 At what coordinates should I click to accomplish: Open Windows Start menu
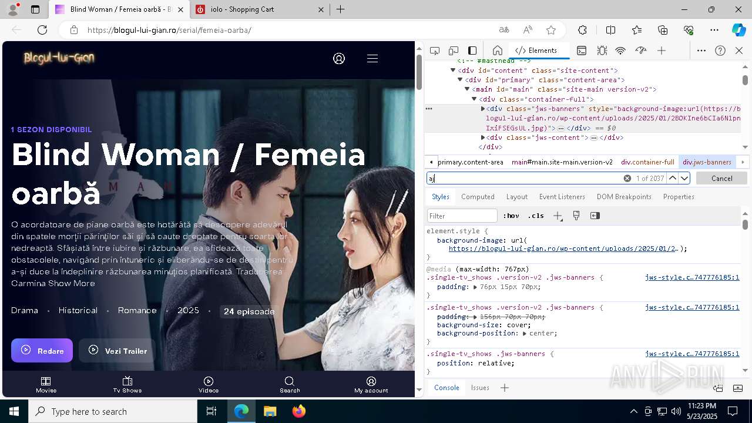coord(14,411)
